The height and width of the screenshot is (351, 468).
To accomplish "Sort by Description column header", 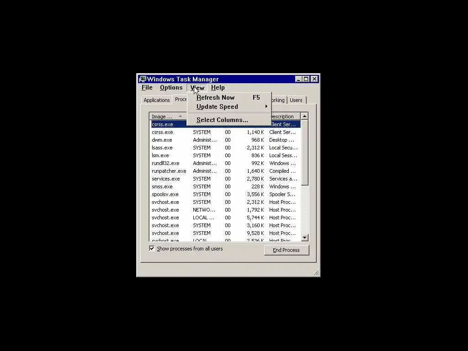I will click(x=285, y=117).
